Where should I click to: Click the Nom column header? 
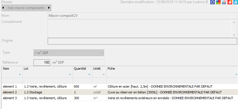coord(12,72)
